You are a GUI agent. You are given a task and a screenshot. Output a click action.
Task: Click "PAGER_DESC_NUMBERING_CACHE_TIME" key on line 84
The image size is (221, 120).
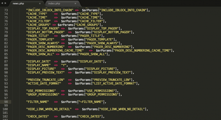55,50
